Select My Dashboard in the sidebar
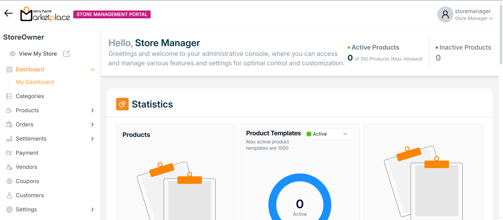The width and height of the screenshot is (503, 220). [x=35, y=82]
